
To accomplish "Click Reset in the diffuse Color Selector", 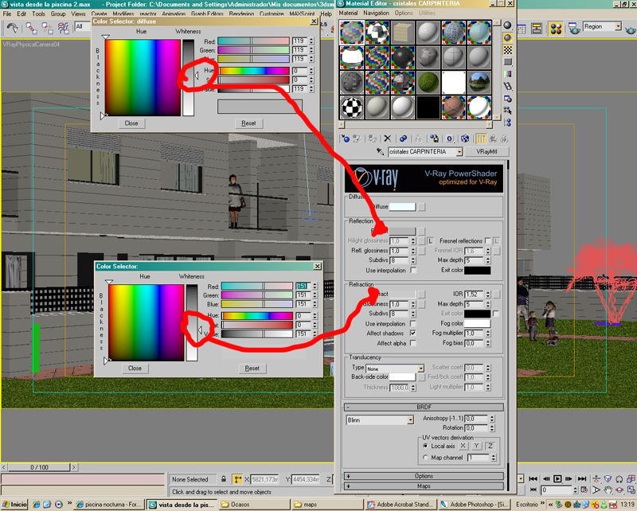I will coord(248,123).
